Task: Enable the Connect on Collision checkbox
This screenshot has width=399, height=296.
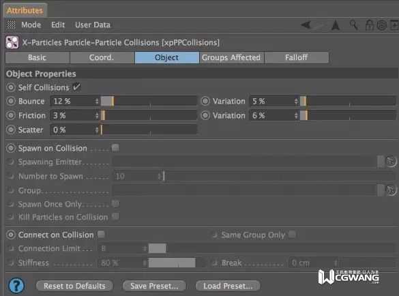Action: tap(101, 234)
